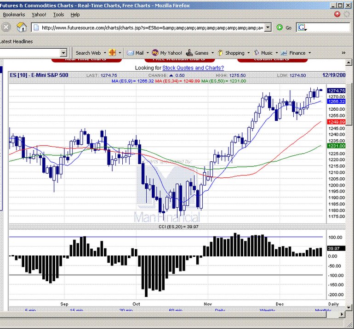Image resolution: width=354 pixels, height=329 pixels.
Task: Click the scroll up arrow
Action: coord(349,62)
